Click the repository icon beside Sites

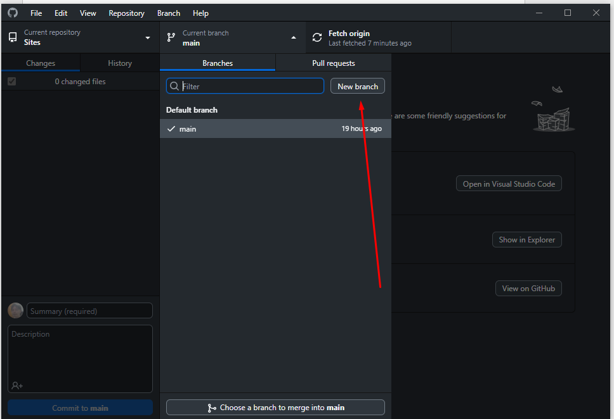[13, 37]
